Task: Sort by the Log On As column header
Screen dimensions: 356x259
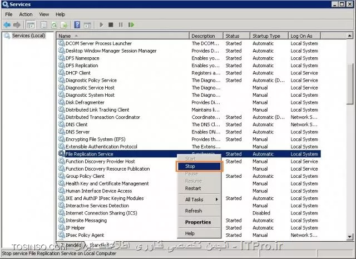Action: pyautogui.click(x=304, y=36)
